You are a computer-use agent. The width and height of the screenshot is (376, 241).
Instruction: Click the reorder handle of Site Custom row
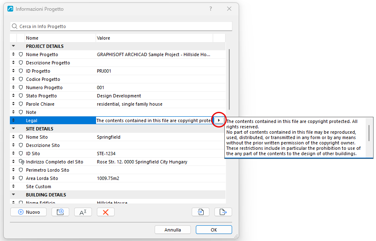14,187
